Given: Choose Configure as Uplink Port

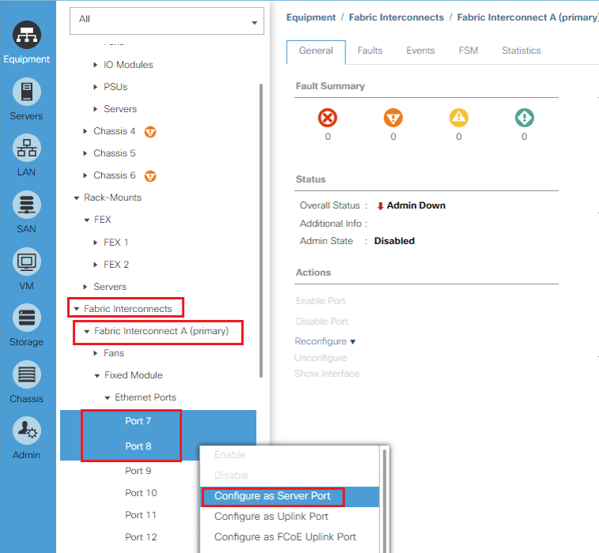Looking at the screenshot, I should coord(289,517).
